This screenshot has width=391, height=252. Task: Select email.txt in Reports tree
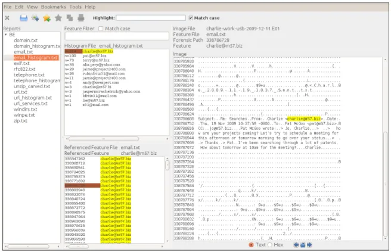(x=23, y=52)
